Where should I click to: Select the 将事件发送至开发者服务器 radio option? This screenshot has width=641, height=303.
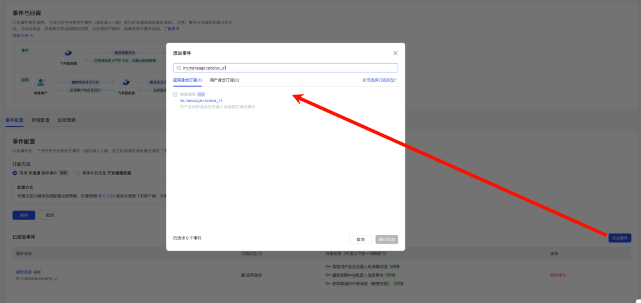[78, 173]
